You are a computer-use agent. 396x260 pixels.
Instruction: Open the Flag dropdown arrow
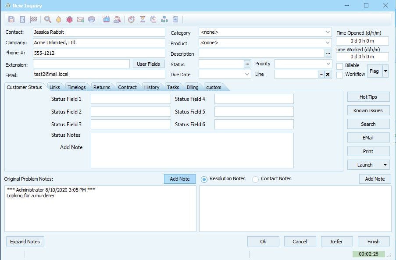pos(385,71)
